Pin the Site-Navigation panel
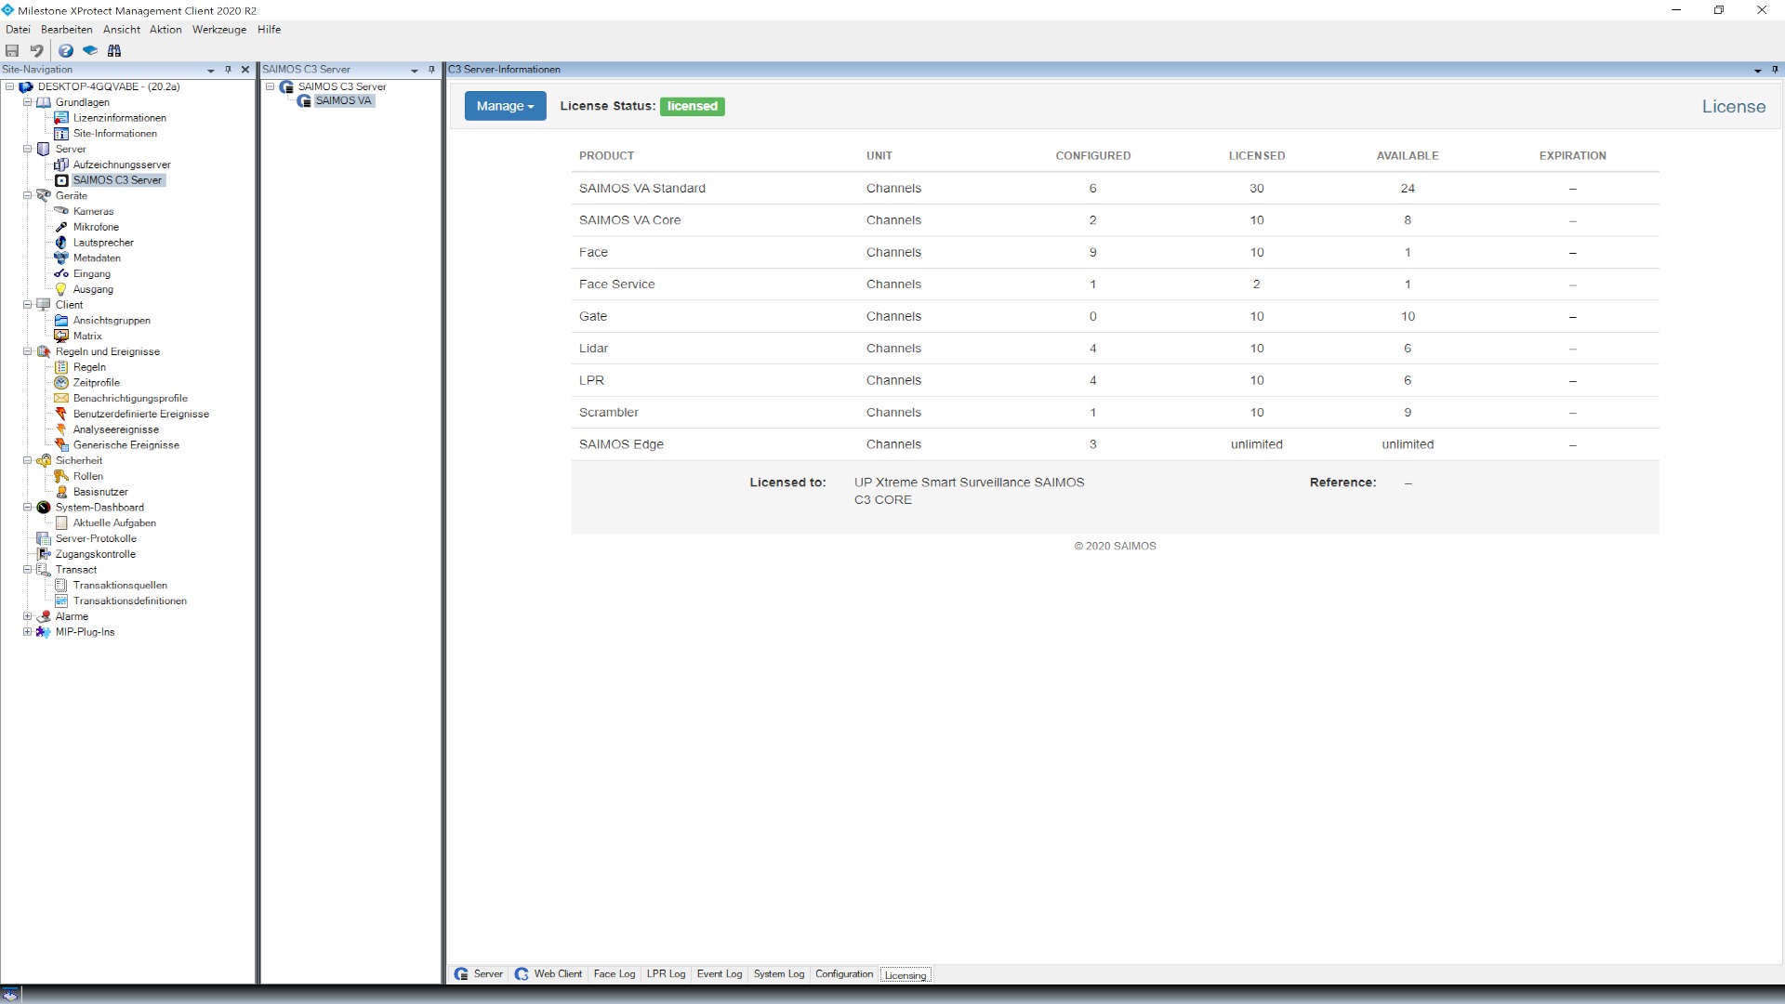The image size is (1785, 1004). tap(228, 70)
